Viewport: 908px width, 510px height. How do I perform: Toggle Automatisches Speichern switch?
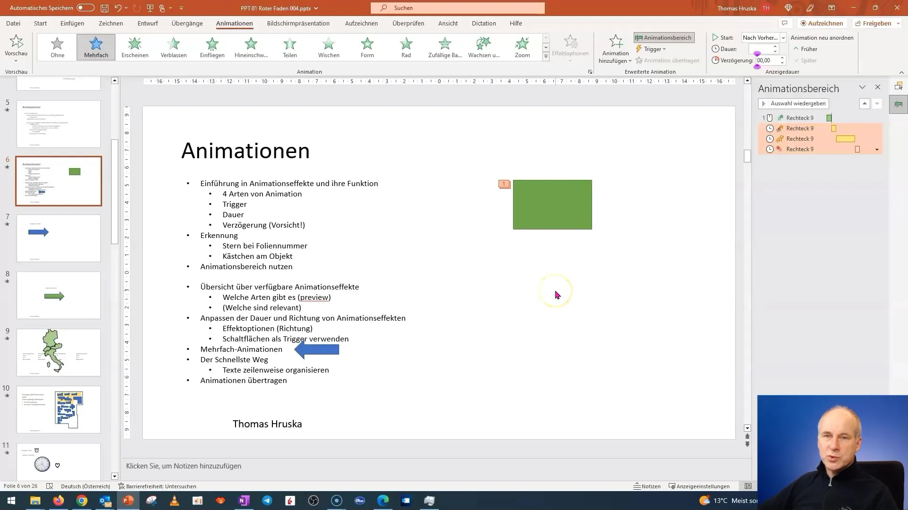click(x=84, y=8)
